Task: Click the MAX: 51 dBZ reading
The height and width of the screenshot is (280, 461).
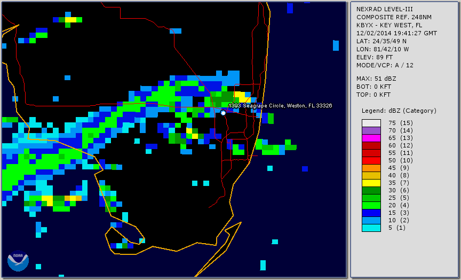Action: pyautogui.click(x=376, y=79)
